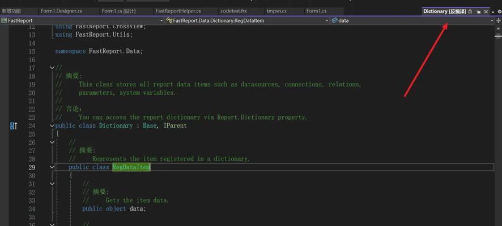This screenshot has width=502, height=226.
Task: Click the field icon next to data member
Action: [334, 20]
